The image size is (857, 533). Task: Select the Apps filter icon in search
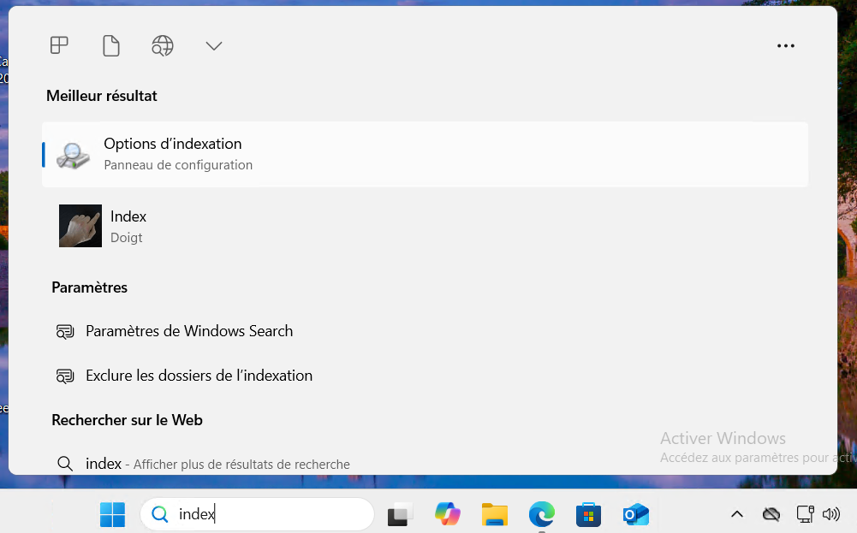(59, 45)
